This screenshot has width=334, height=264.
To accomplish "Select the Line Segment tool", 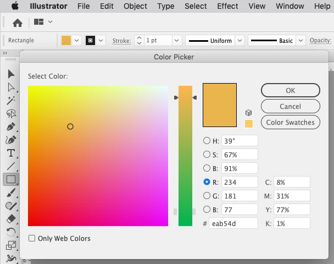I will coord(11,166).
